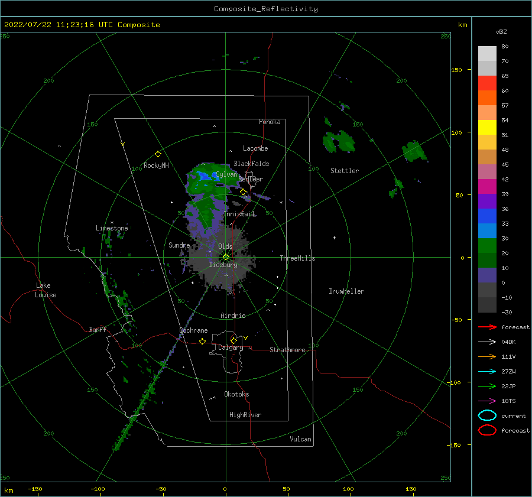Click the HighRiver town label
Screen dimensions: 532x497
(x=245, y=415)
